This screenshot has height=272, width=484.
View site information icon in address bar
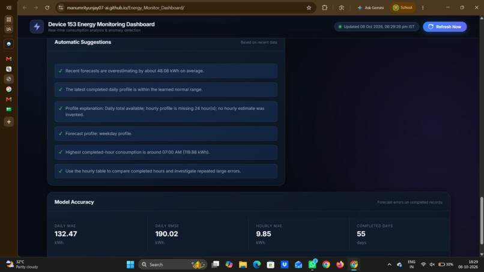[61, 8]
